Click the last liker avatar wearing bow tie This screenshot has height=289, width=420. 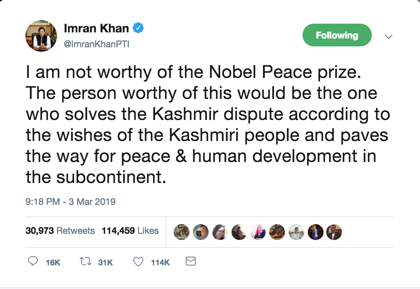[334, 232]
